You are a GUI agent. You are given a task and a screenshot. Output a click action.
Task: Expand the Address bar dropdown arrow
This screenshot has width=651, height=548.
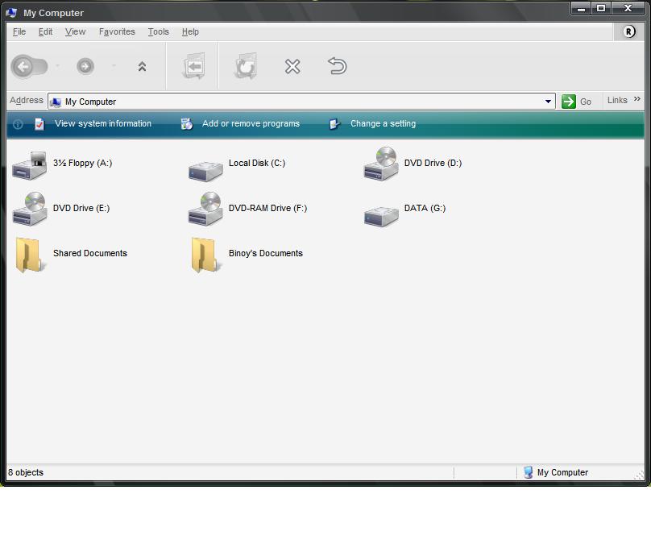(x=548, y=102)
